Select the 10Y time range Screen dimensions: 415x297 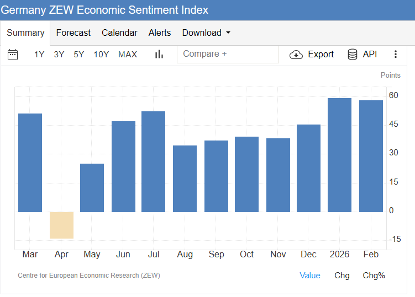(101, 54)
